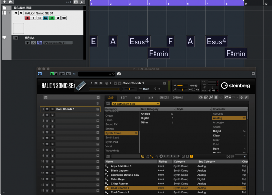The image size is (272, 195).
Task: Select Bright character filter
Action: point(217,131)
